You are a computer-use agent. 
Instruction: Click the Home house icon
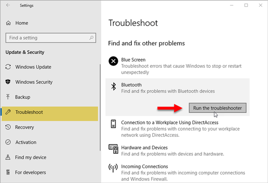click(9, 23)
